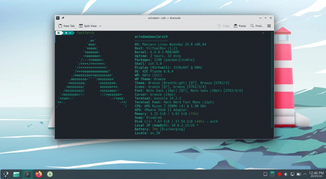Click the Icons: breeze [QT] line
The image size is (326, 179).
[x=171, y=87]
